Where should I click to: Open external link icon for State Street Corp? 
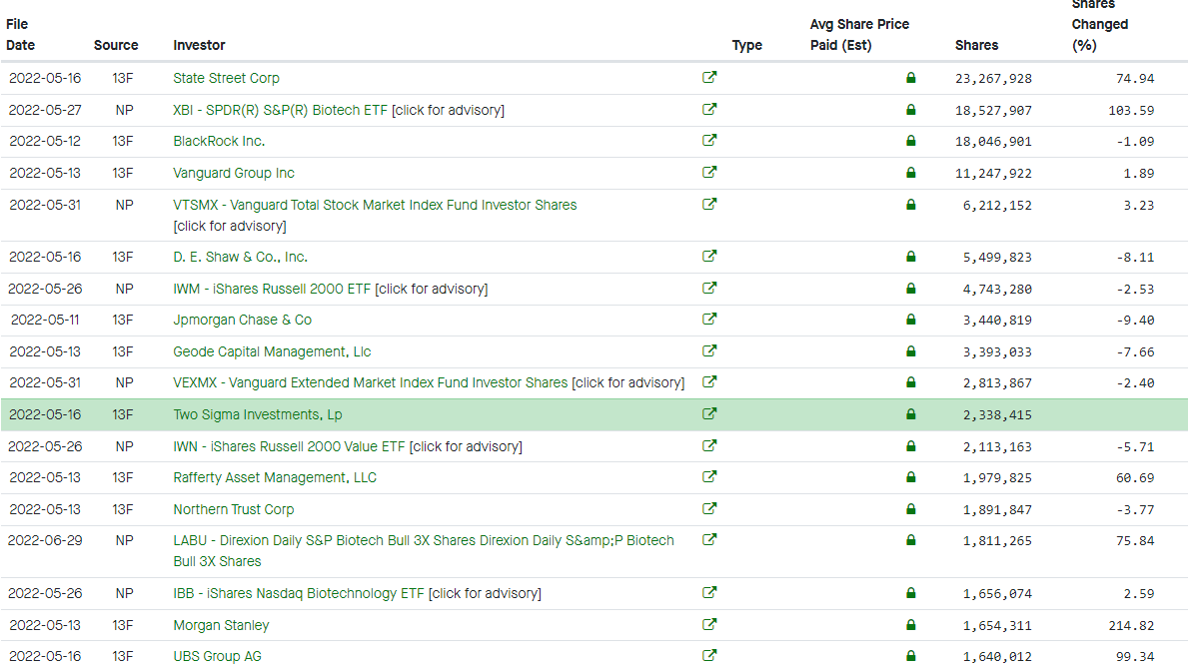[x=709, y=77]
